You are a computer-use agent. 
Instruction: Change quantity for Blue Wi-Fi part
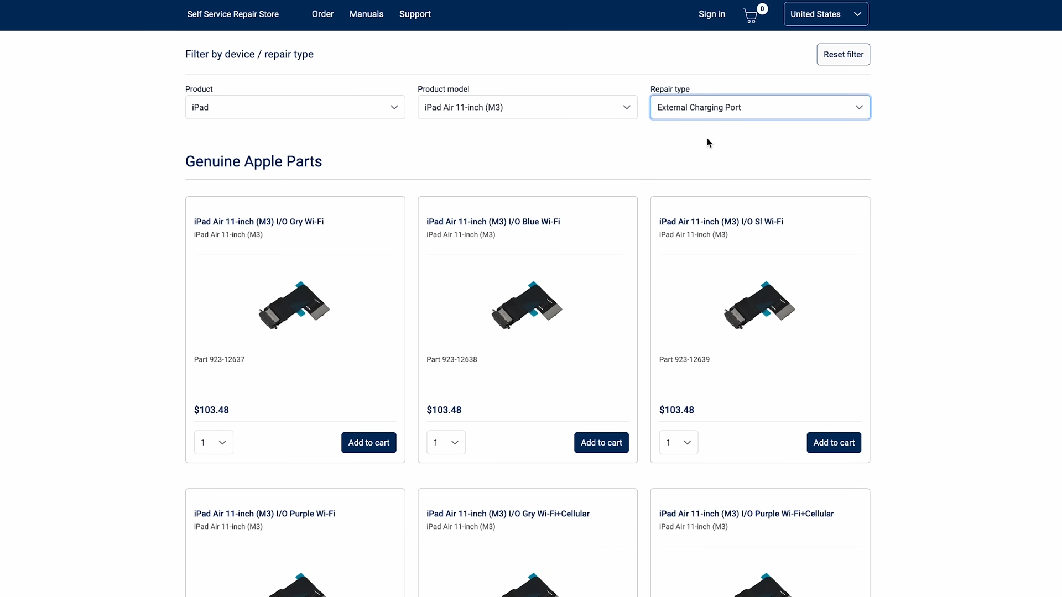(446, 443)
